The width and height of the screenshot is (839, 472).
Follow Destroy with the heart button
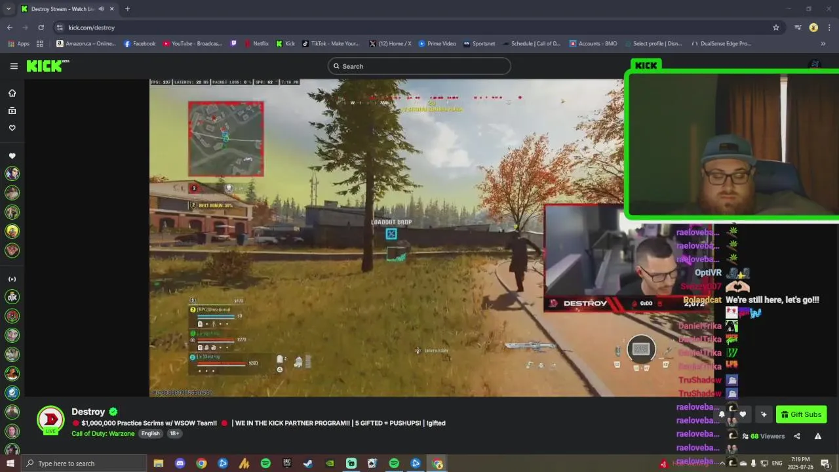tap(743, 414)
